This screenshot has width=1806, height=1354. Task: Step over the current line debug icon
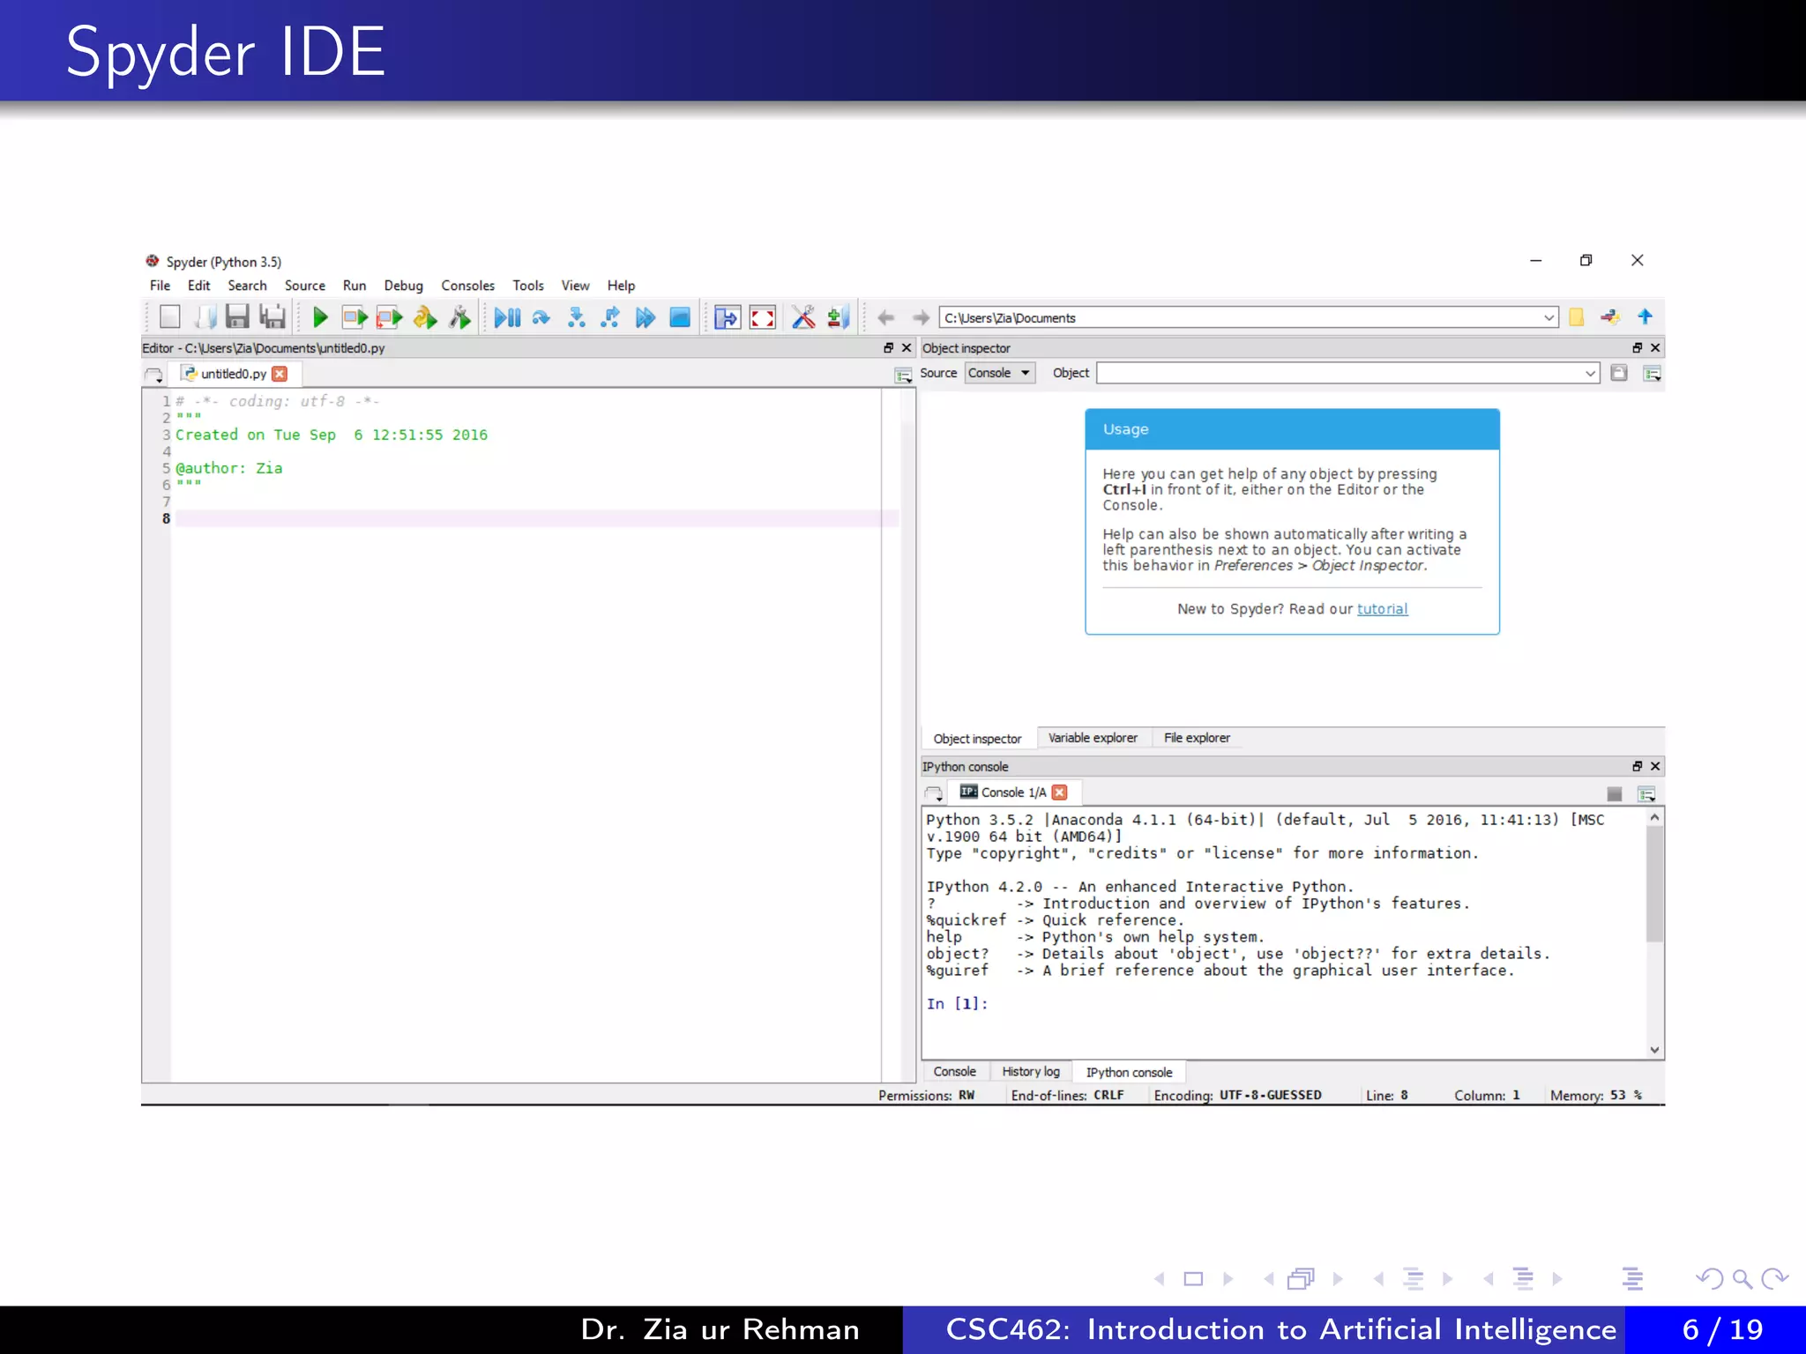click(x=541, y=317)
